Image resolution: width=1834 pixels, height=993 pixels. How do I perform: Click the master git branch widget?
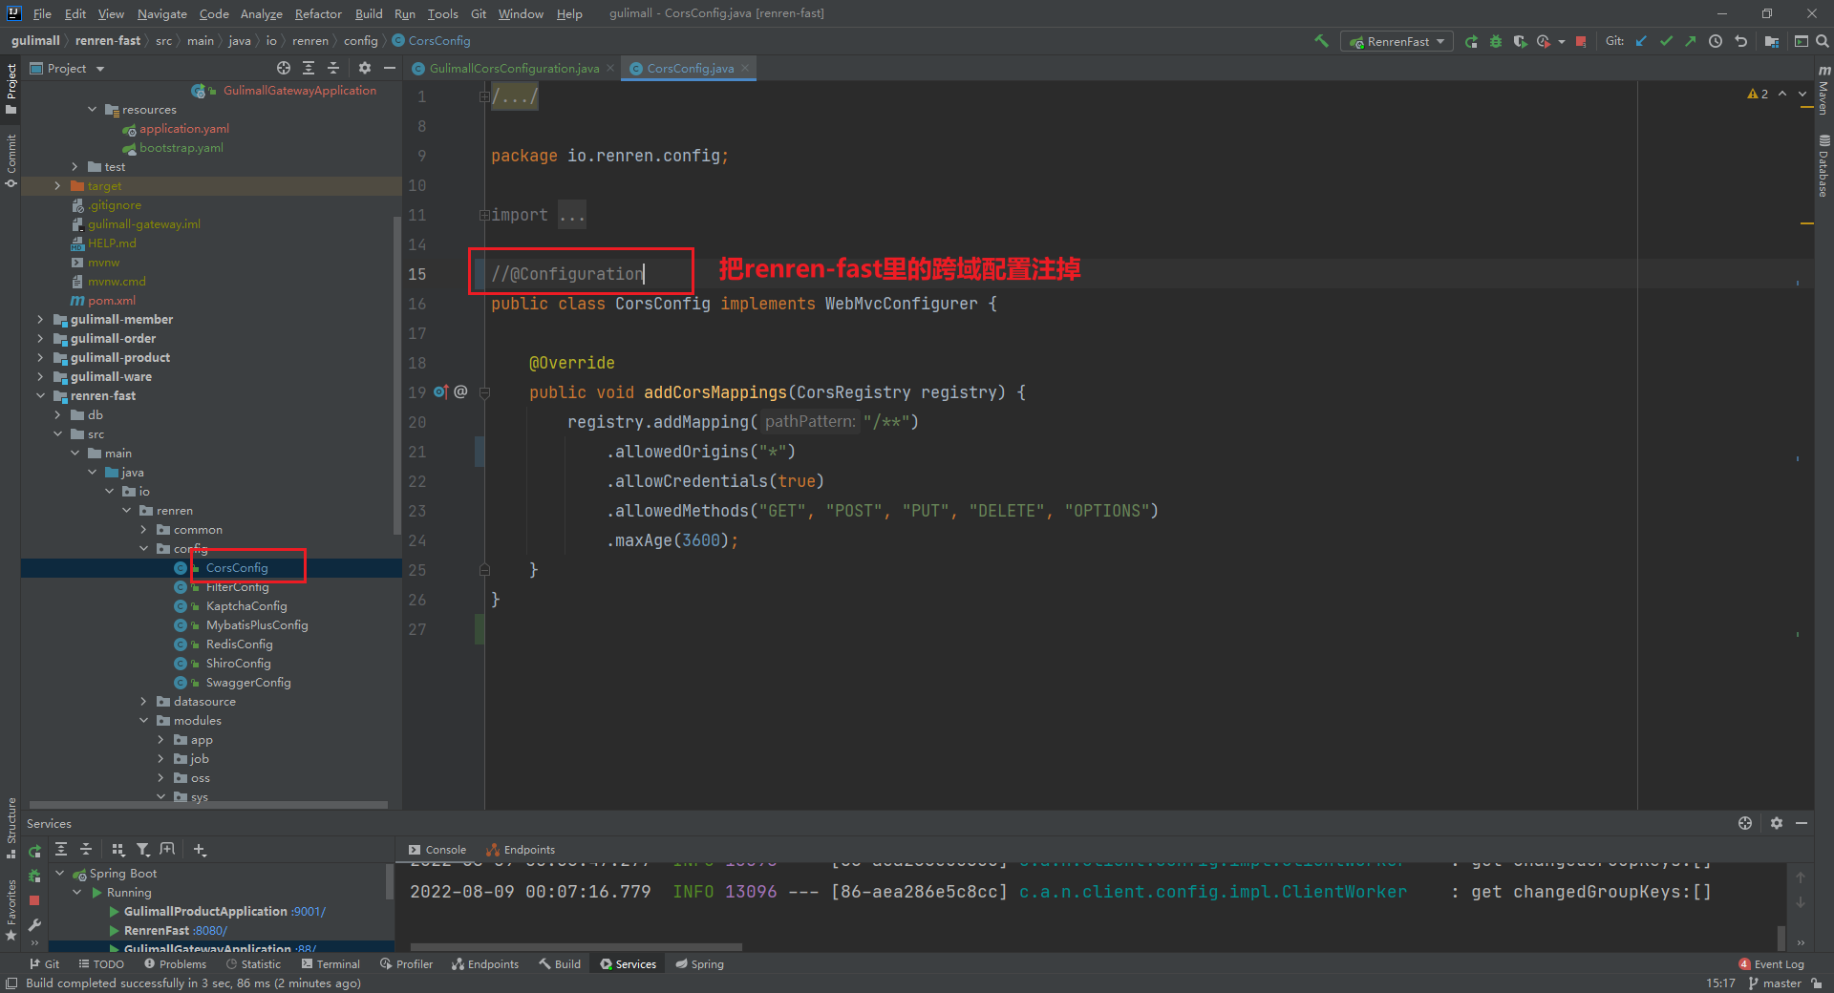tap(1775, 983)
